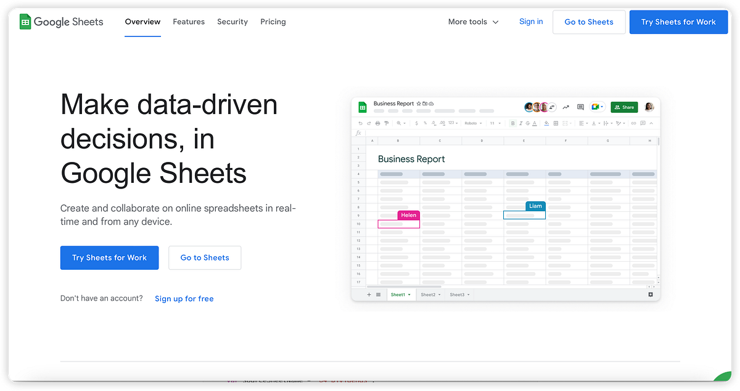Click the Sign up for free link
The width and height of the screenshot is (740, 391).
click(184, 298)
